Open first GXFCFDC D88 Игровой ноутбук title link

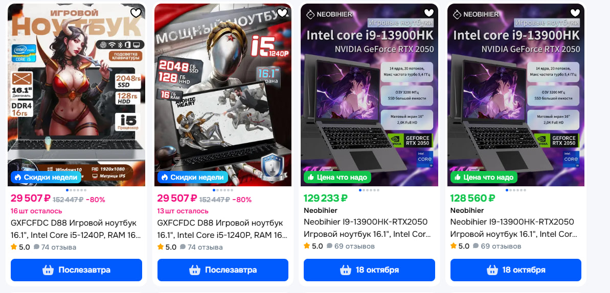coord(76,229)
